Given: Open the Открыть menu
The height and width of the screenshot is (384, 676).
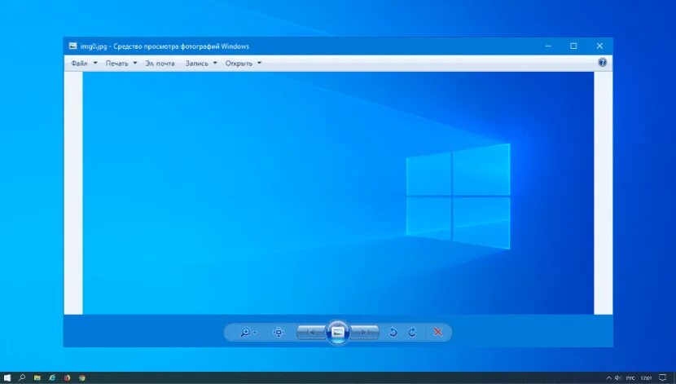Looking at the screenshot, I should click(239, 64).
